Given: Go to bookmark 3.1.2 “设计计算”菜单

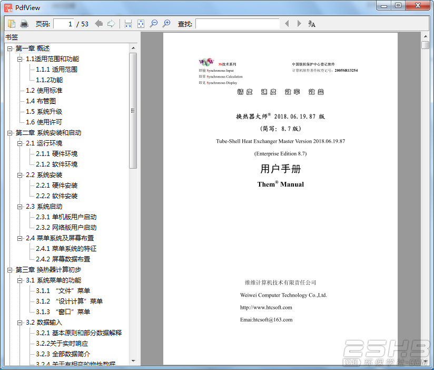Looking at the screenshot, I should tap(69, 301).
